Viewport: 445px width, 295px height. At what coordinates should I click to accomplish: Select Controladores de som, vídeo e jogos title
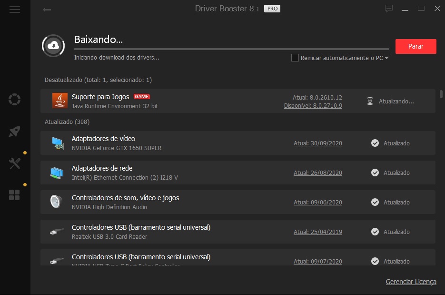[x=125, y=198]
